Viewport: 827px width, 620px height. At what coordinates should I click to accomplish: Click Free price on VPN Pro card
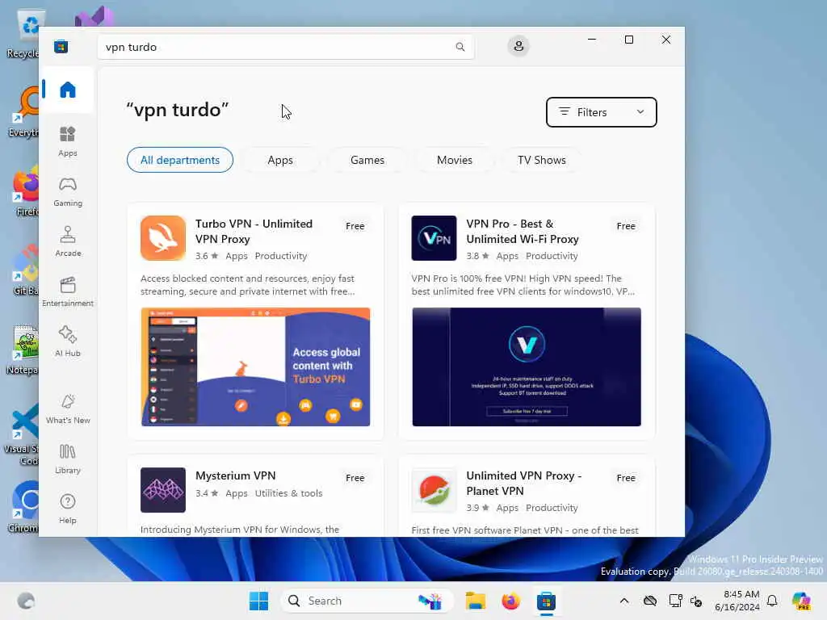click(x=626, y=226)
